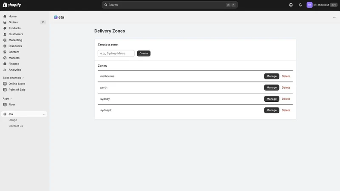
Task: Click the Finance bank icon
Action: tap(5, 64)
